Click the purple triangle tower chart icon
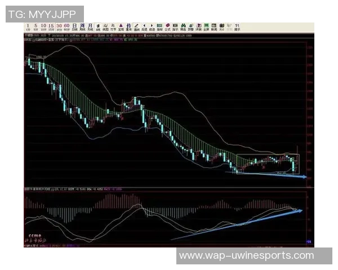Screen dimensions: 338x270 click(121, 27)
